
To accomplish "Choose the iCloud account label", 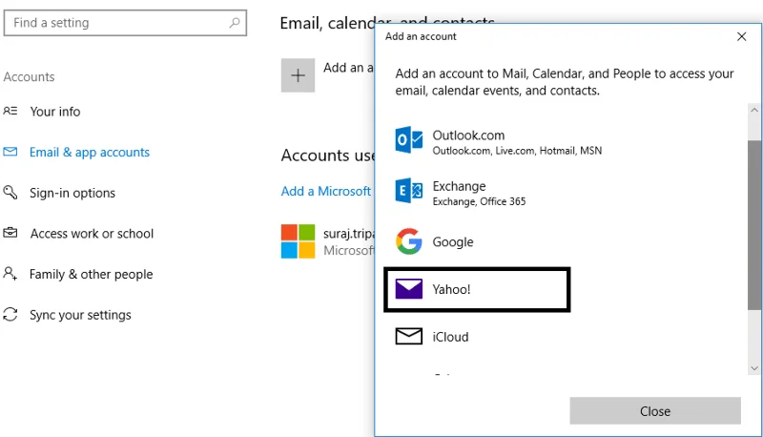I will (450, 337).
